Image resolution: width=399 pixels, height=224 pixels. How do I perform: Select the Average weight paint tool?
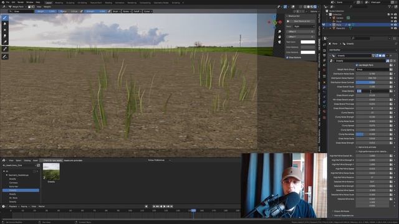[x=4, y=30]
